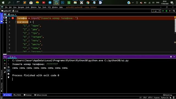The height and width of the screenshot is (99, 176).
Task: Open the Run tool window button
Action: pyautogui.click(x=7, y=95)
